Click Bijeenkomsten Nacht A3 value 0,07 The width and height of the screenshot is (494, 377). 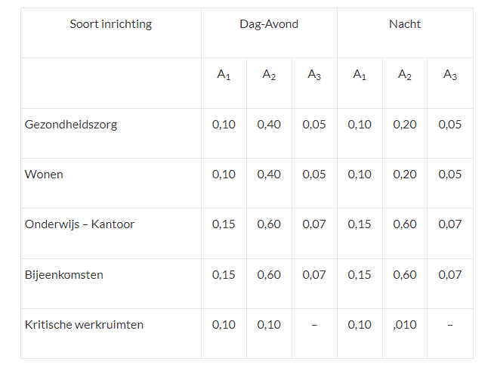tap(450, 275)
